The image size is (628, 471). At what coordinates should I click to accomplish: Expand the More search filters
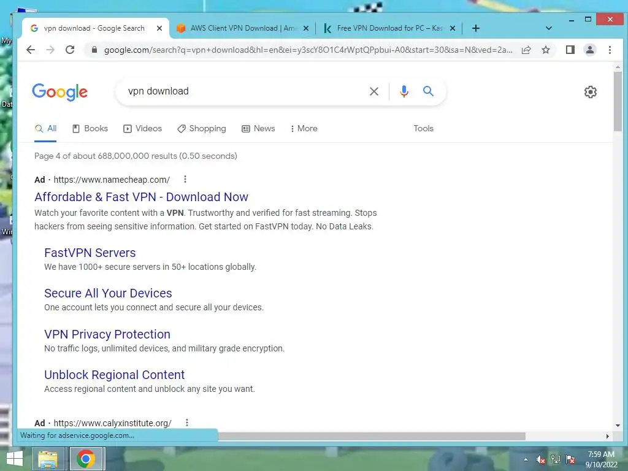click(304, 129)
